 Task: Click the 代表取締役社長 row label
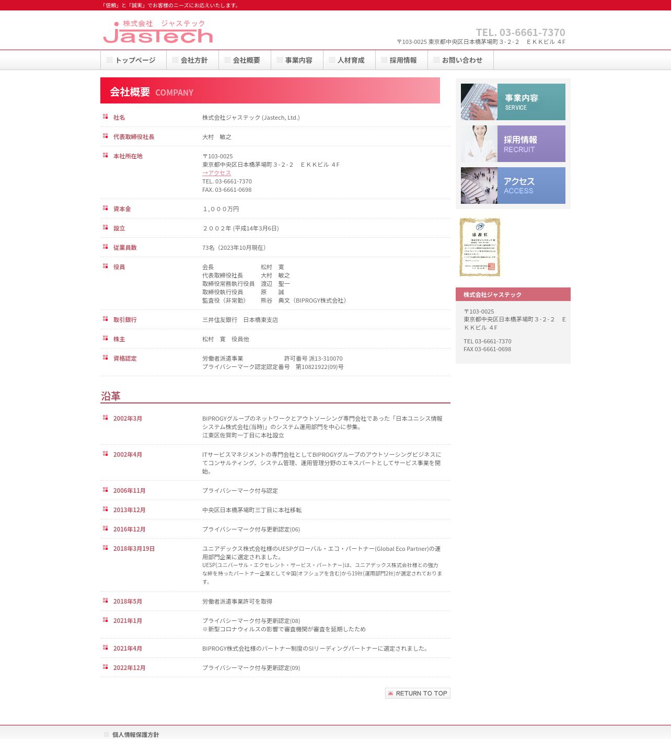134,137
